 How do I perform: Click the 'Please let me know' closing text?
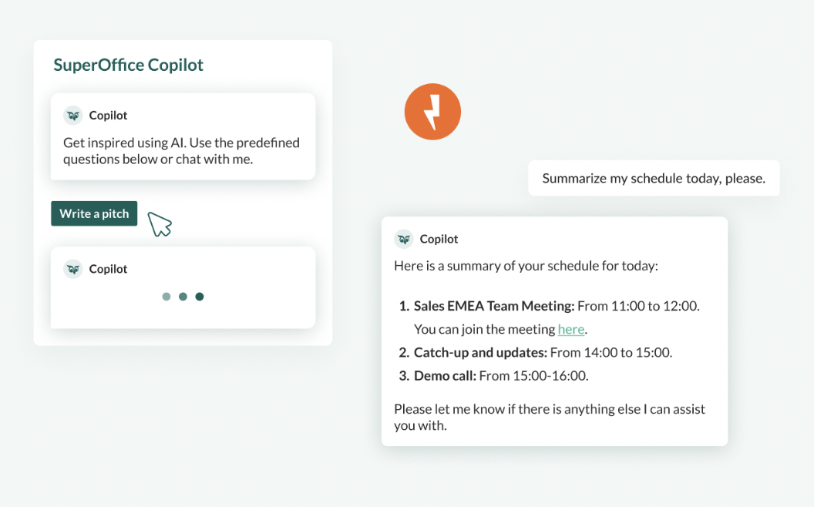point(550,417)
